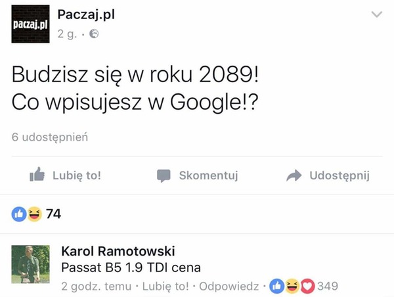Click the blue like reaction on the post
Viewport: 394px width, 297px height.
[x=19, y=214]
